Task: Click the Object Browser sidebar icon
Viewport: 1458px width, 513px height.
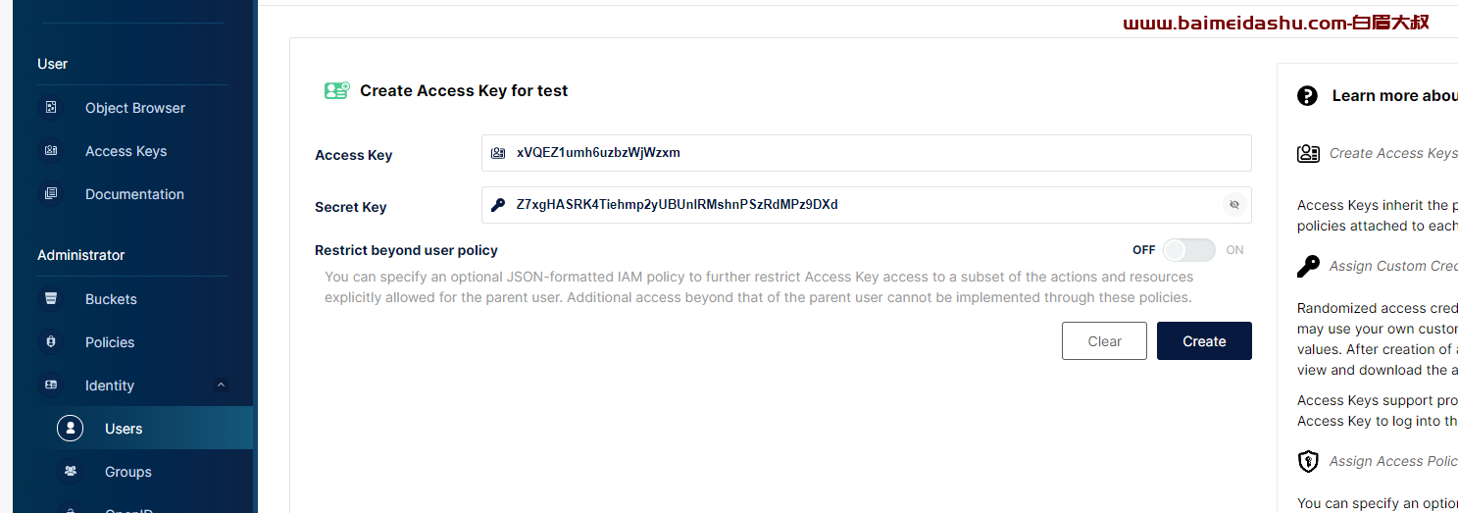Action: pos(51,108)
